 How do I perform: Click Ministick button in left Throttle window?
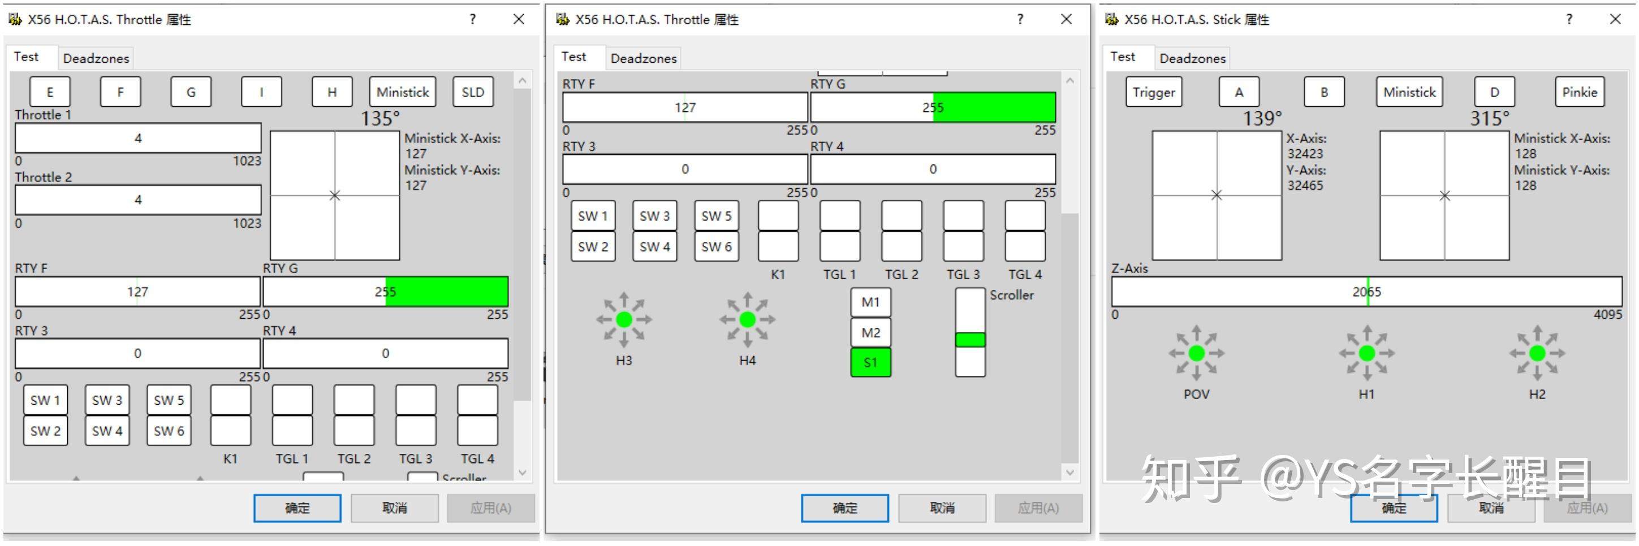(403, 92)
